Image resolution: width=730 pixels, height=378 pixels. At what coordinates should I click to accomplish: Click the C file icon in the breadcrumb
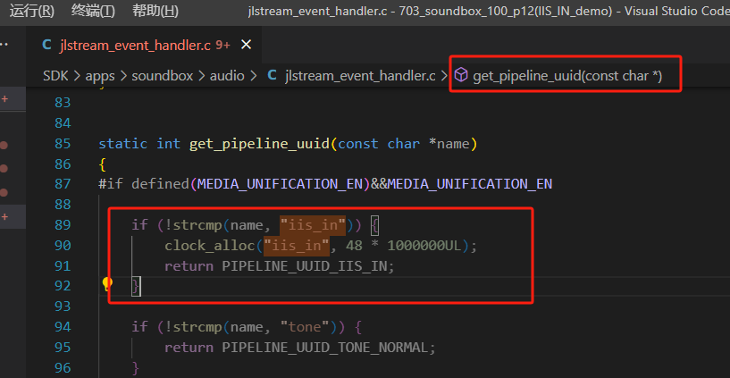(x=273, y=75)
